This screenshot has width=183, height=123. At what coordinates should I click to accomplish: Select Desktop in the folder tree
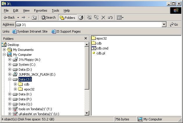coord(13,45)
